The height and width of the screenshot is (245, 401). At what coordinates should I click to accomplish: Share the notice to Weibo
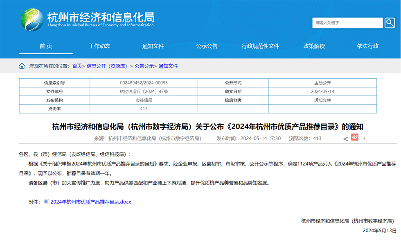click(x=355, y=138)
